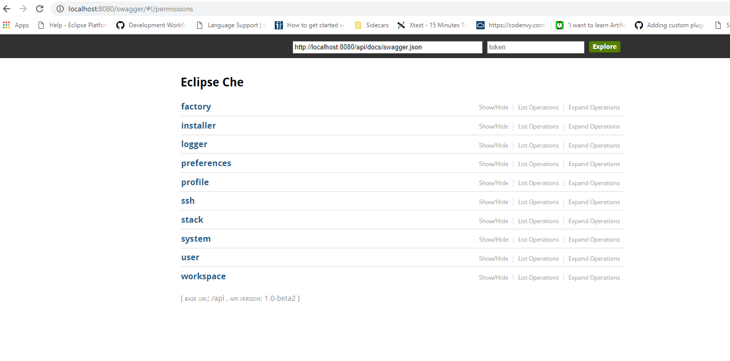The width and height of the screenshot is (730, 361).
Task: Click Expand Operations for ssh
Action: [594, 202]
